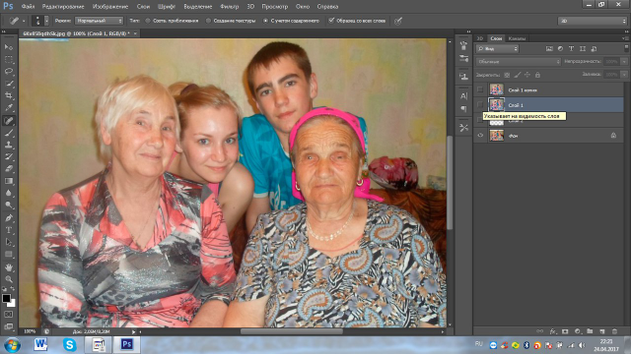Select the History Brush tool
This screenshot has height=354, width=631.
[x=9, y=156]
